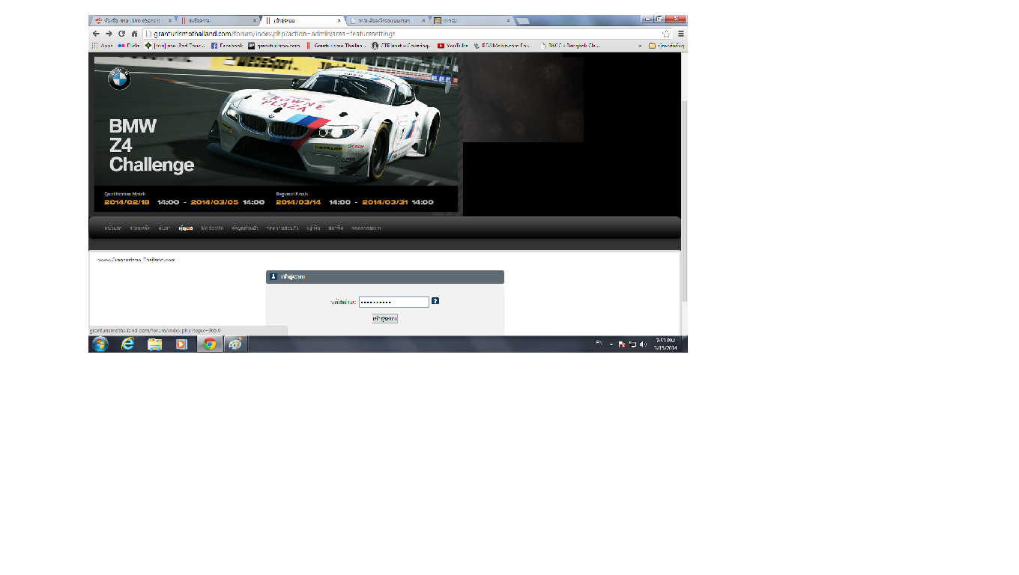Open ค้นหา (Search) in forum menu
This screenshot has height=575, width=1019.
click(164, 228)
